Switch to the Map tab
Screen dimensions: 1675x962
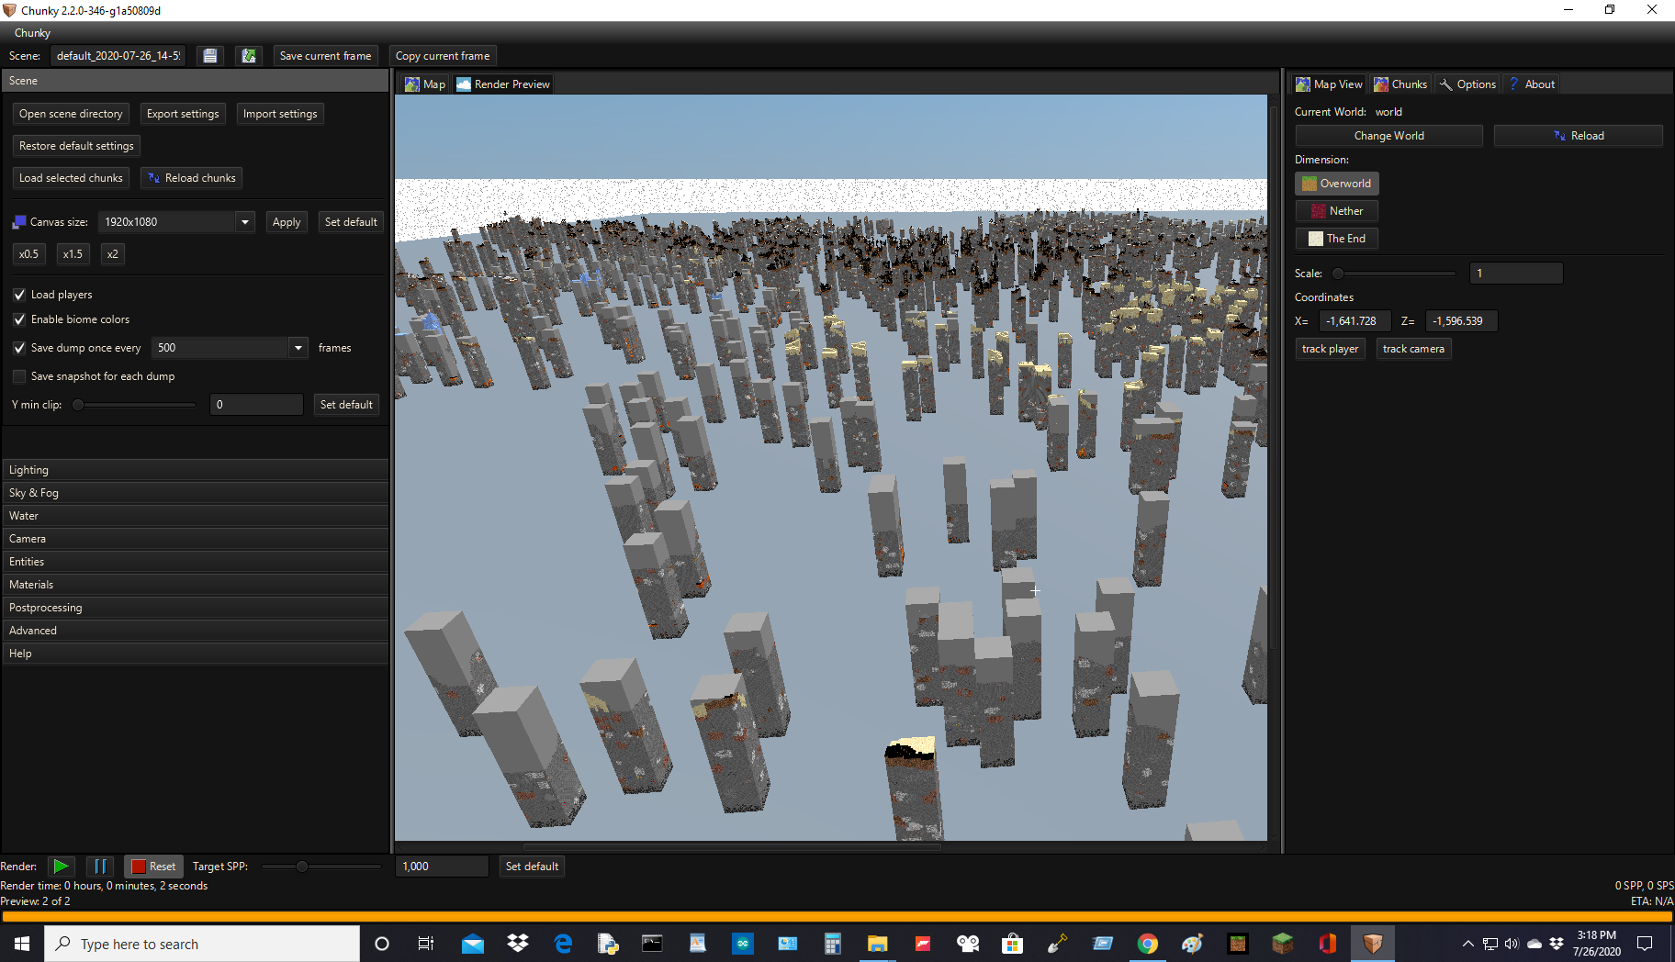(x=424, y=84)
